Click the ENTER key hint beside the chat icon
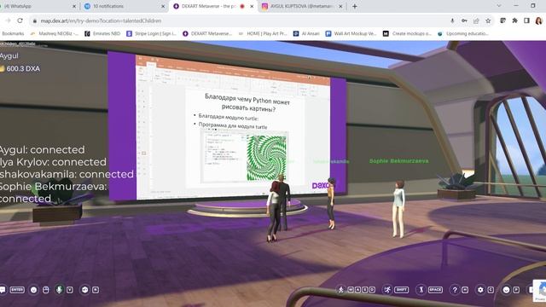This screenshot has width=546, height=307. point(17,290)
